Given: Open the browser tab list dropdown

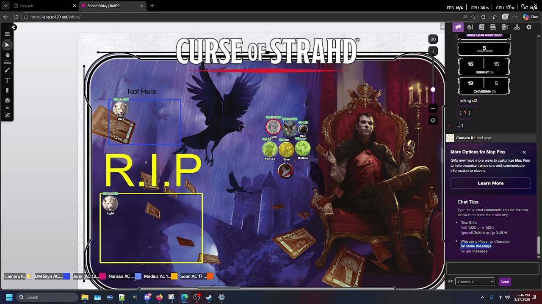Looking at the screenshot, I should 6,6.
